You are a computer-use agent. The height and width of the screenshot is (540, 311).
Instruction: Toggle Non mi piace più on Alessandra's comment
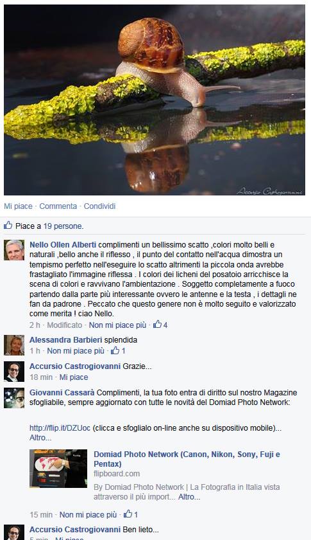coord(76,350)
